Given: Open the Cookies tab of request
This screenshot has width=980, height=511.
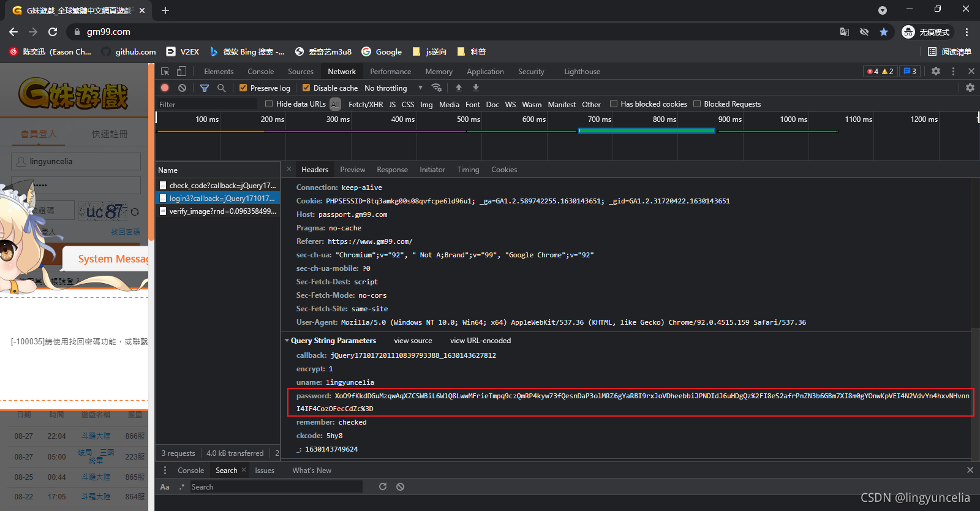Looking at the screenshot, I should [504, 170].
